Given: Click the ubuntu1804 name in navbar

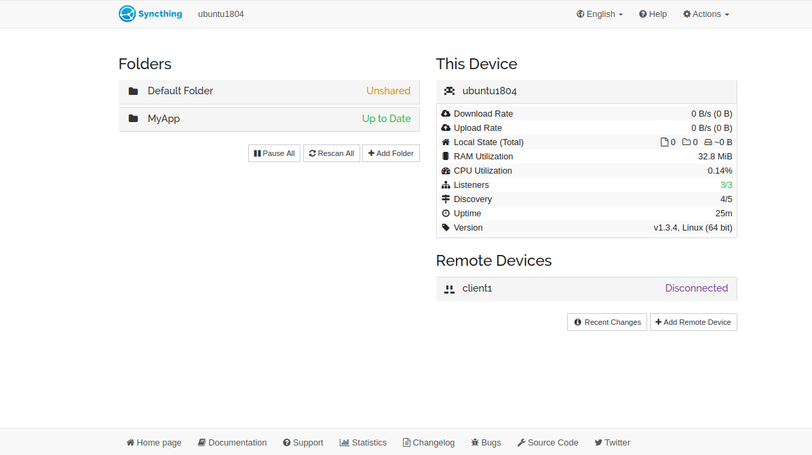Looking at the screenshot, I should (x=220, y=14).
